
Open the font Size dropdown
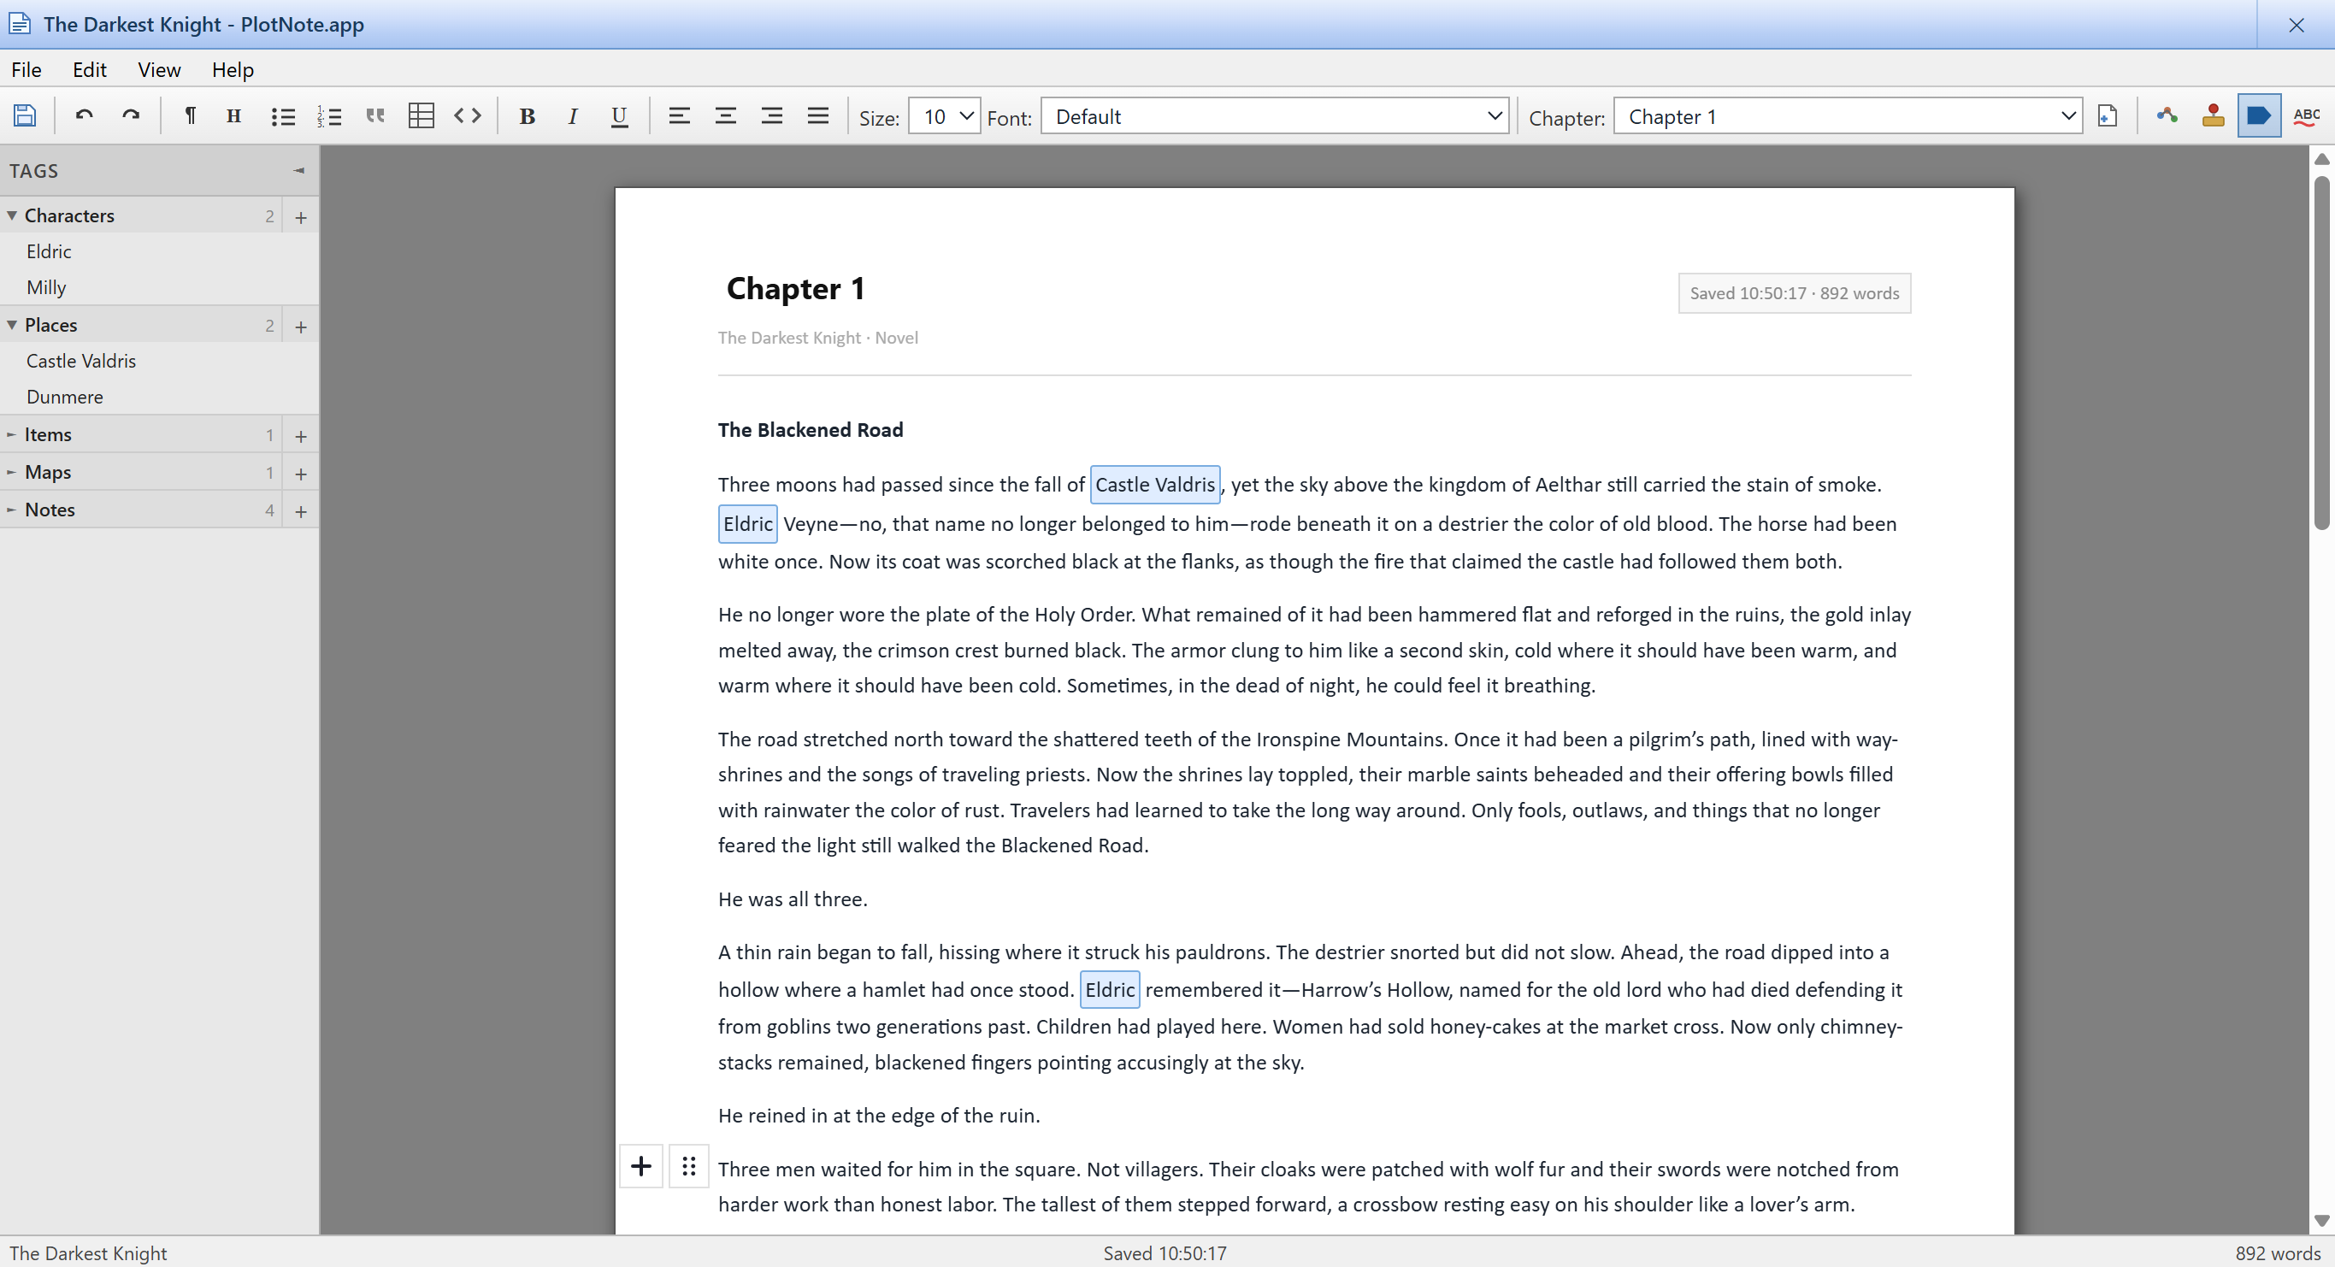pos(945,116)
